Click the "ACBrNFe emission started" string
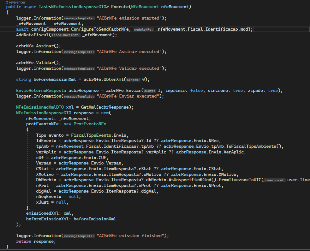 [129, 18]
